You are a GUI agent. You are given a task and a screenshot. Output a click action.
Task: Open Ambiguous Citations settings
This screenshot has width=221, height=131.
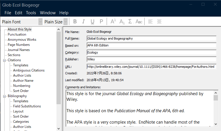29,70
